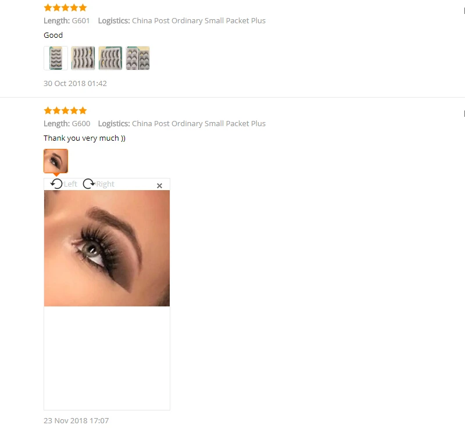The width and height of the screenshot is (465, 432).
Task: Click the five-star rating of G600 review
Action: (65, 110)
